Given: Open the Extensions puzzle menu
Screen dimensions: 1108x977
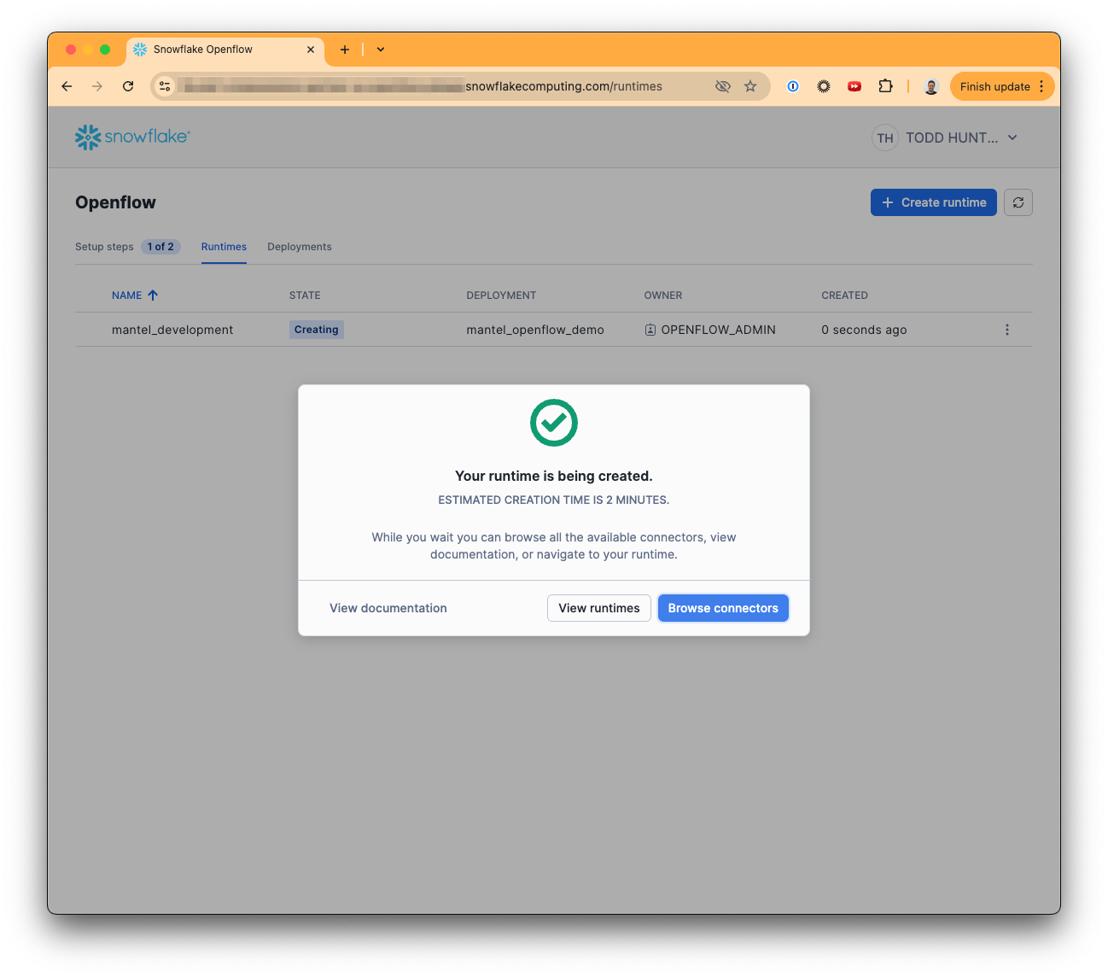Looking at the screenshot, I should coord(885,86).
